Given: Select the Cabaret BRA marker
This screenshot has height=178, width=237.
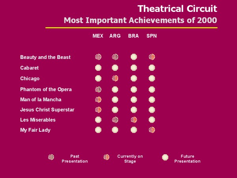Looking at the screenshot, I should click(134, 68).
